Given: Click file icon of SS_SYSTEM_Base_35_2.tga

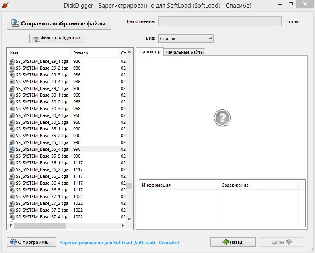Looking at the screenshot, I should pos(12,136).
